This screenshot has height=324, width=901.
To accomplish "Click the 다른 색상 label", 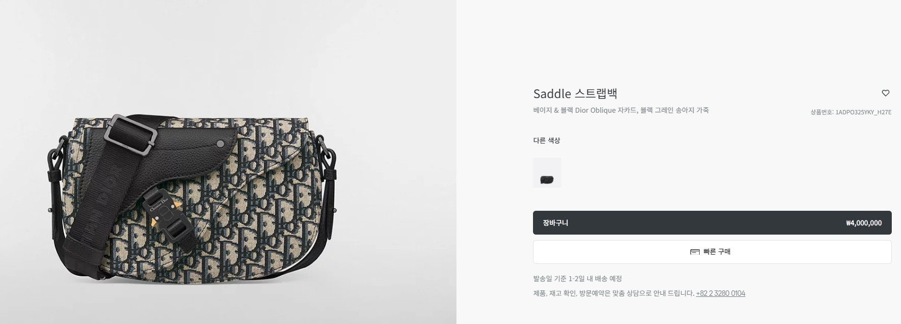I will pyautogui.click(x=547, y=140).
